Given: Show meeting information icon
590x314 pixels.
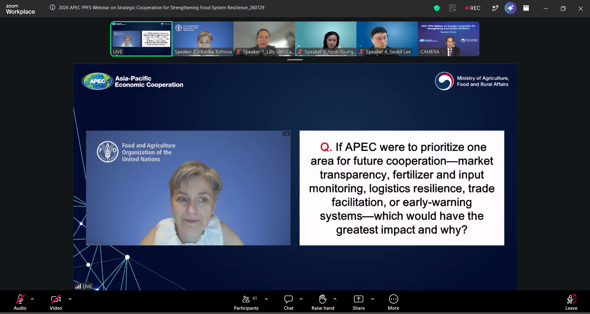Looking at the screenshot, I should pyautogui.click(x=53, y=8).
